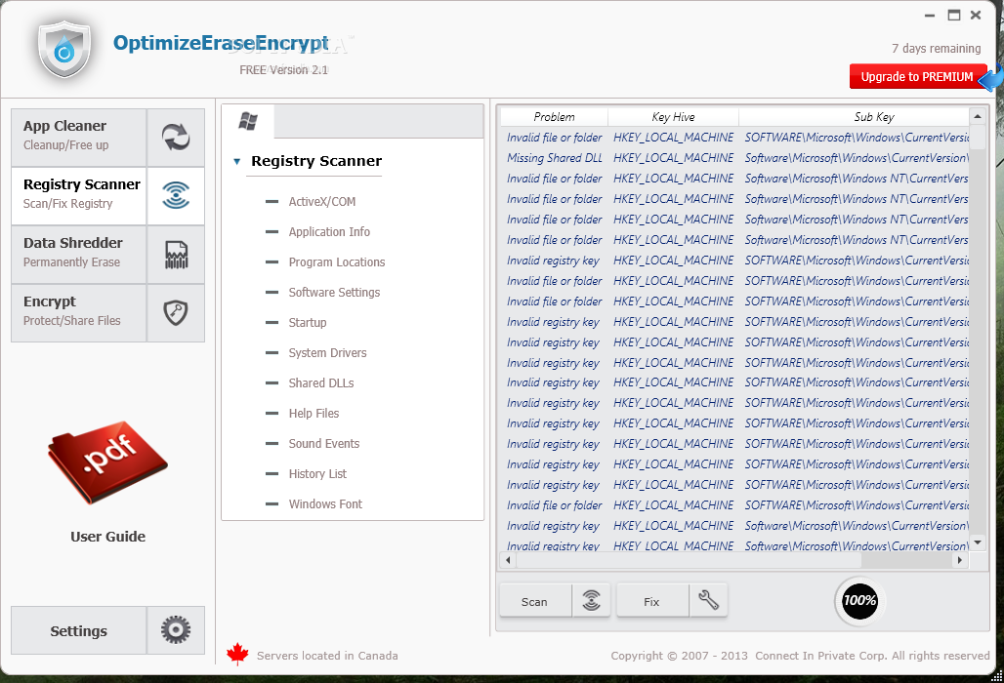Minimize the application window
Image resolution: width=1004 pixels, height=683 pixels.
click(x=931, y=16)
